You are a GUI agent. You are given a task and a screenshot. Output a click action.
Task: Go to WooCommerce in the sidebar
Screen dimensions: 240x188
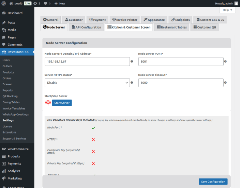[18, 149]
